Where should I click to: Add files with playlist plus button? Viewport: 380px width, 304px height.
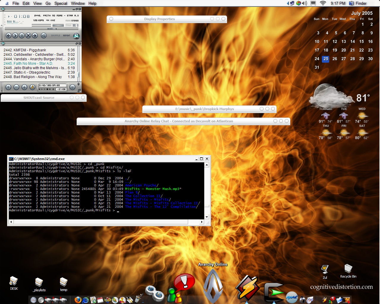(8, 87)
